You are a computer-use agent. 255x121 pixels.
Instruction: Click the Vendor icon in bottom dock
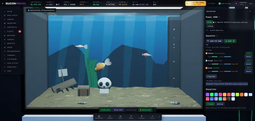click(x=110, y=116)
